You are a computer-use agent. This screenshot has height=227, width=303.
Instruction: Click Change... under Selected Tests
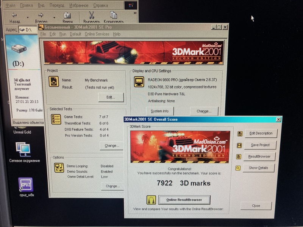[112, 146]
